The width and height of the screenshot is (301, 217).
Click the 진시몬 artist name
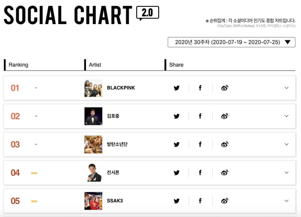(113, 173)
